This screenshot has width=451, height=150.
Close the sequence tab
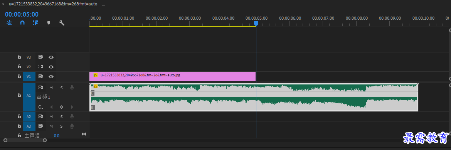[x=3, y=4]
